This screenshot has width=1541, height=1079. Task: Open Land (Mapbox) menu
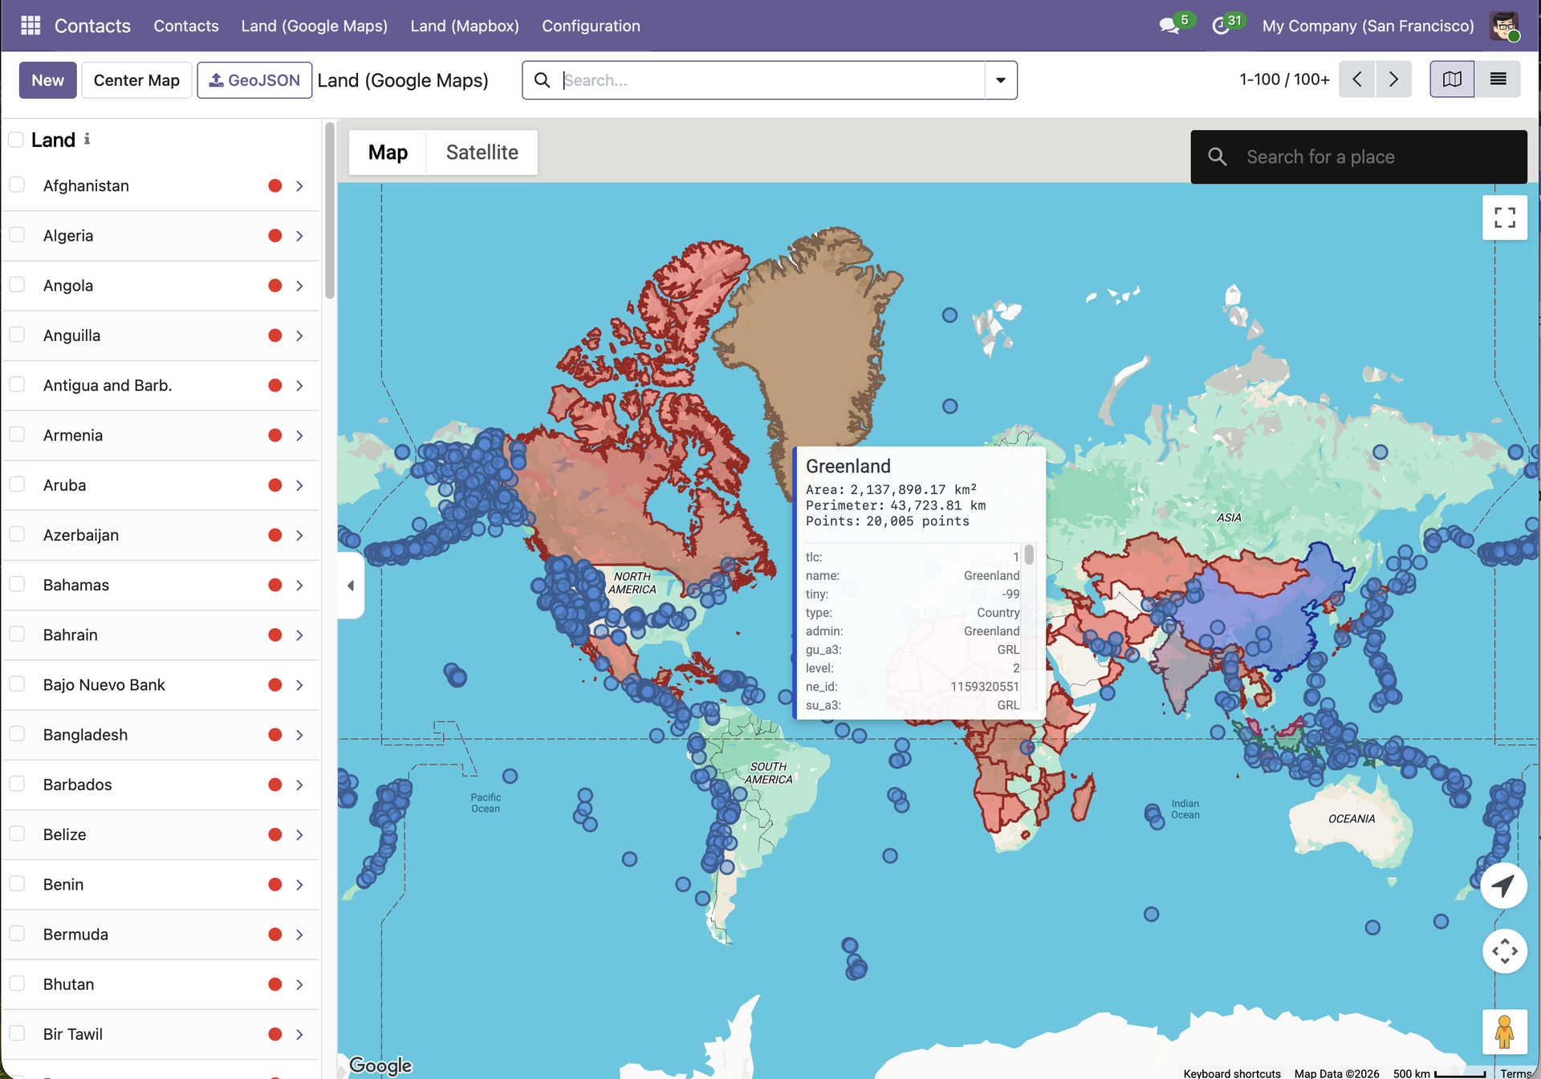tap(465, 26)
